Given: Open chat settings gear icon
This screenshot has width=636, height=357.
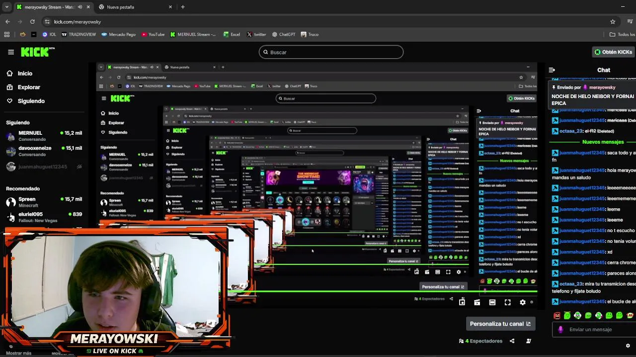Looking at the screenshot, I should 628,346.
